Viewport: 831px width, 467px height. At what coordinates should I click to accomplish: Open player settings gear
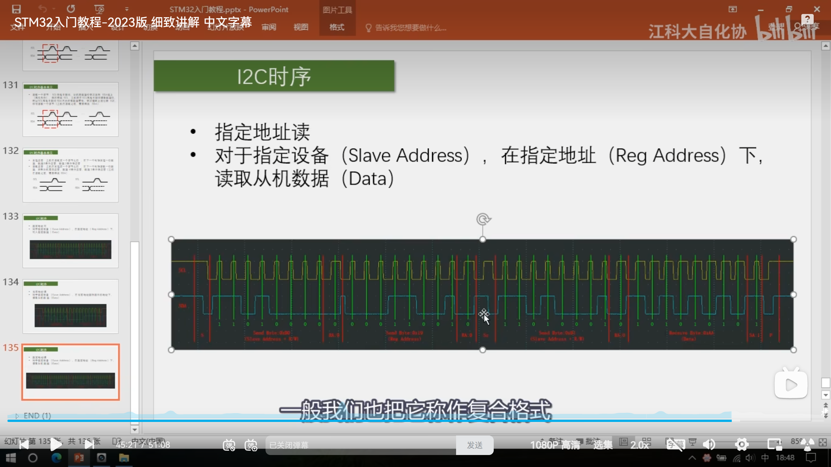pyautogui.click(x=741, y=445)
